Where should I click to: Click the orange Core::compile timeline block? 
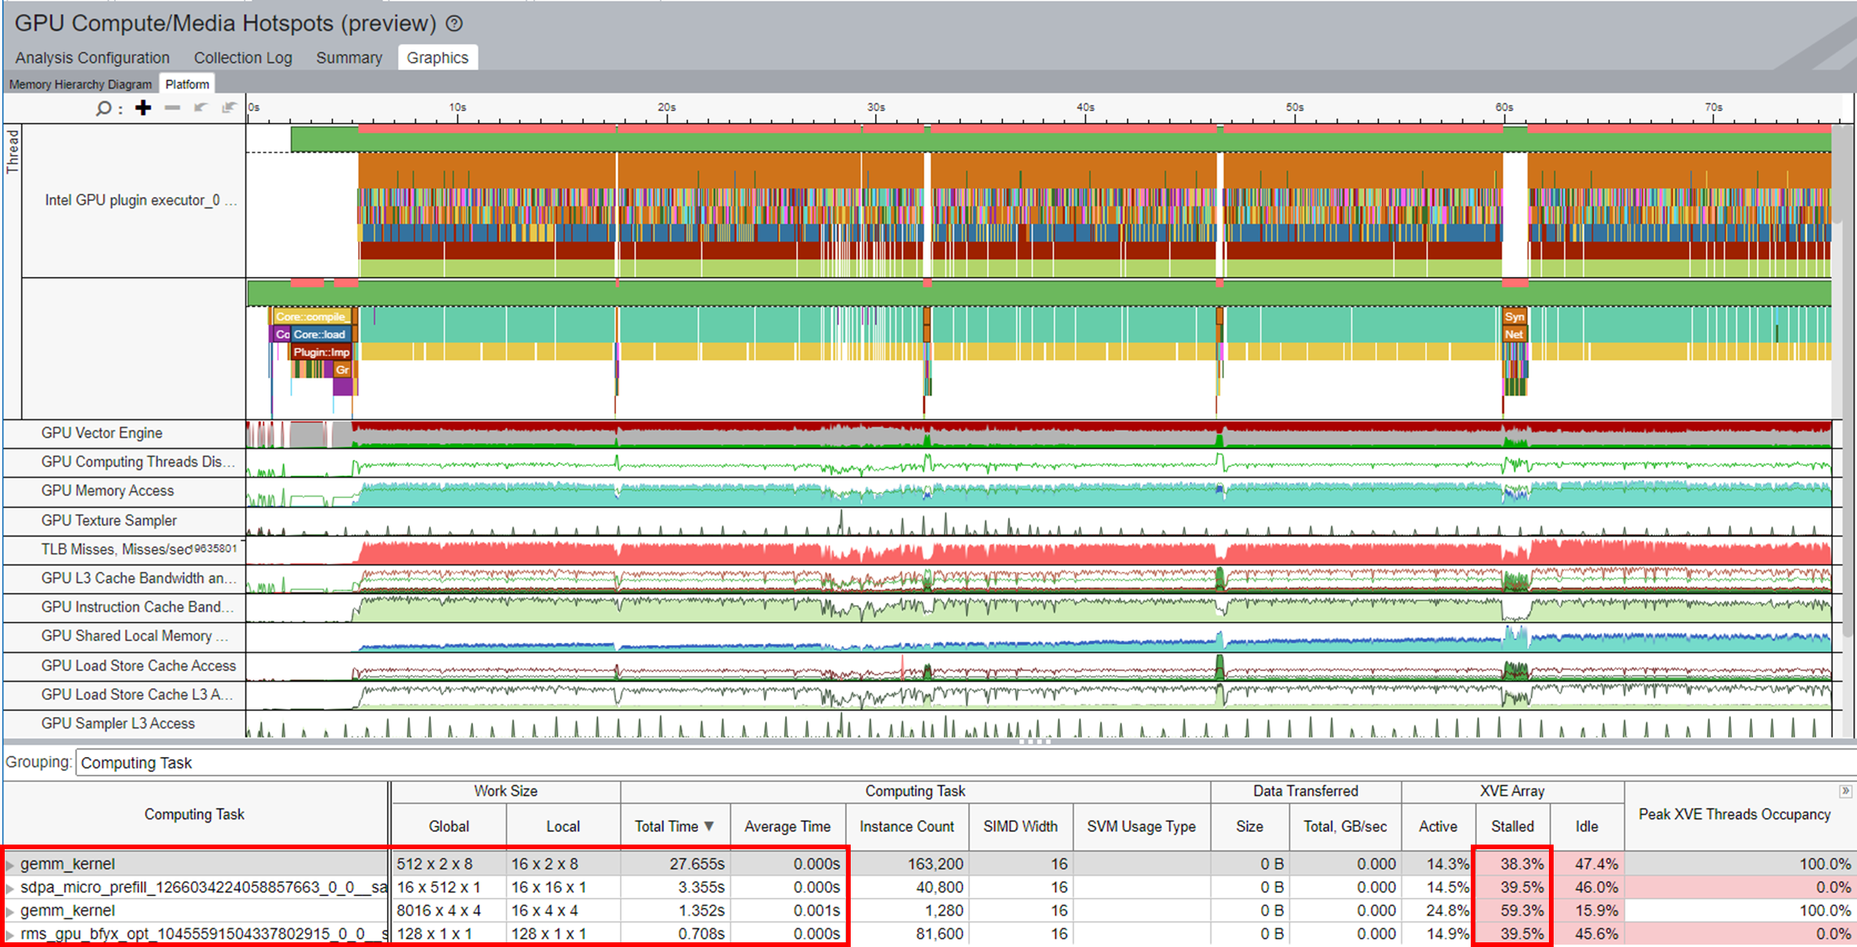click(310, 317)
